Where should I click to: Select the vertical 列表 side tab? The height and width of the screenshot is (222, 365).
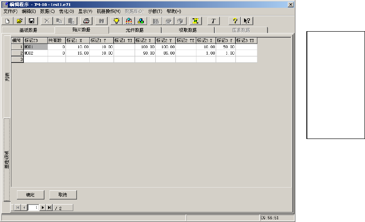tap(7, 77)
